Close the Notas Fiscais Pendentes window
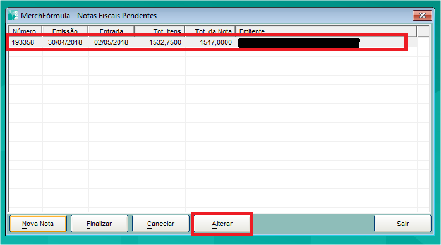The width and height of the screenshot is (441, 245). [x=422, y=15]
